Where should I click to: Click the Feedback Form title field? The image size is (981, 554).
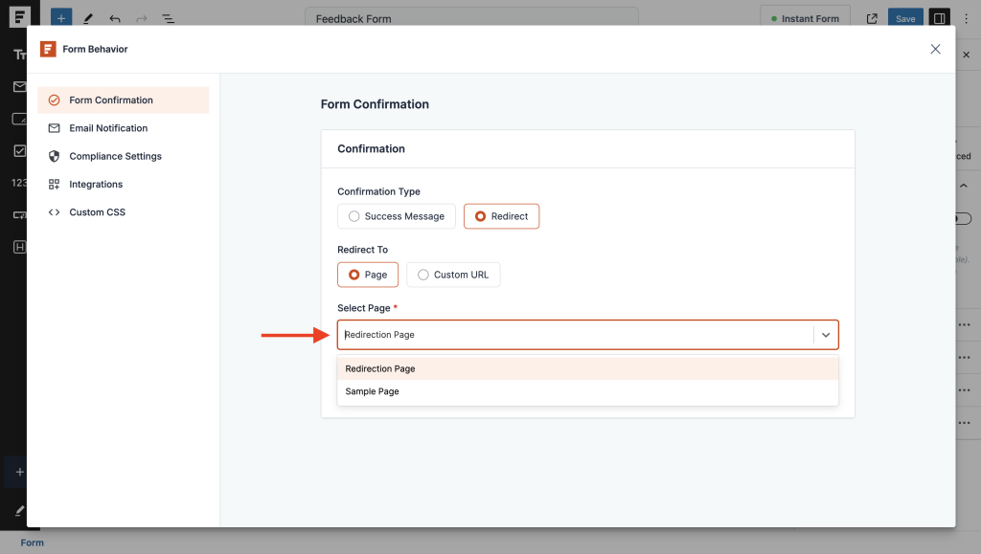(x=473, y=17)
